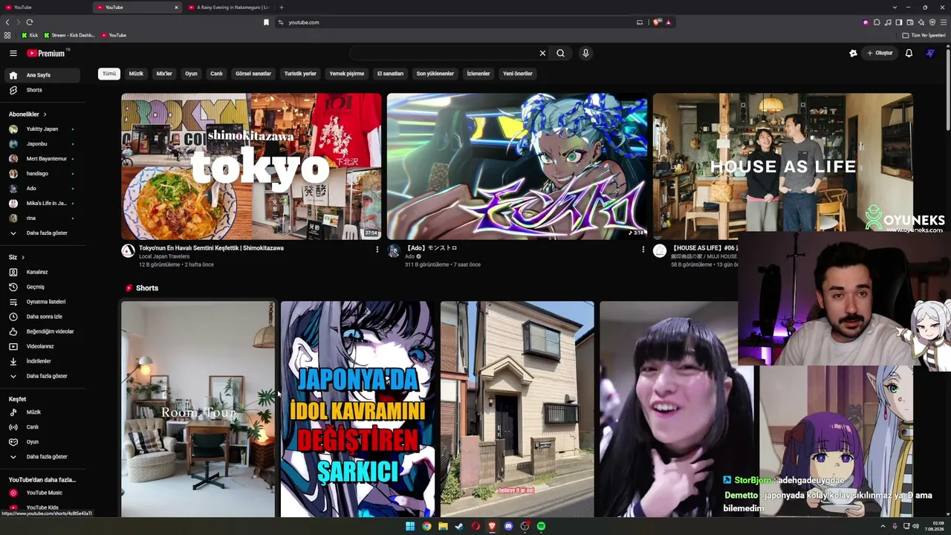Image resolution: width=951 pixels, height=535 pixels.
Task: Expand the Abonelikler section
Action: [x=27, y=114]
